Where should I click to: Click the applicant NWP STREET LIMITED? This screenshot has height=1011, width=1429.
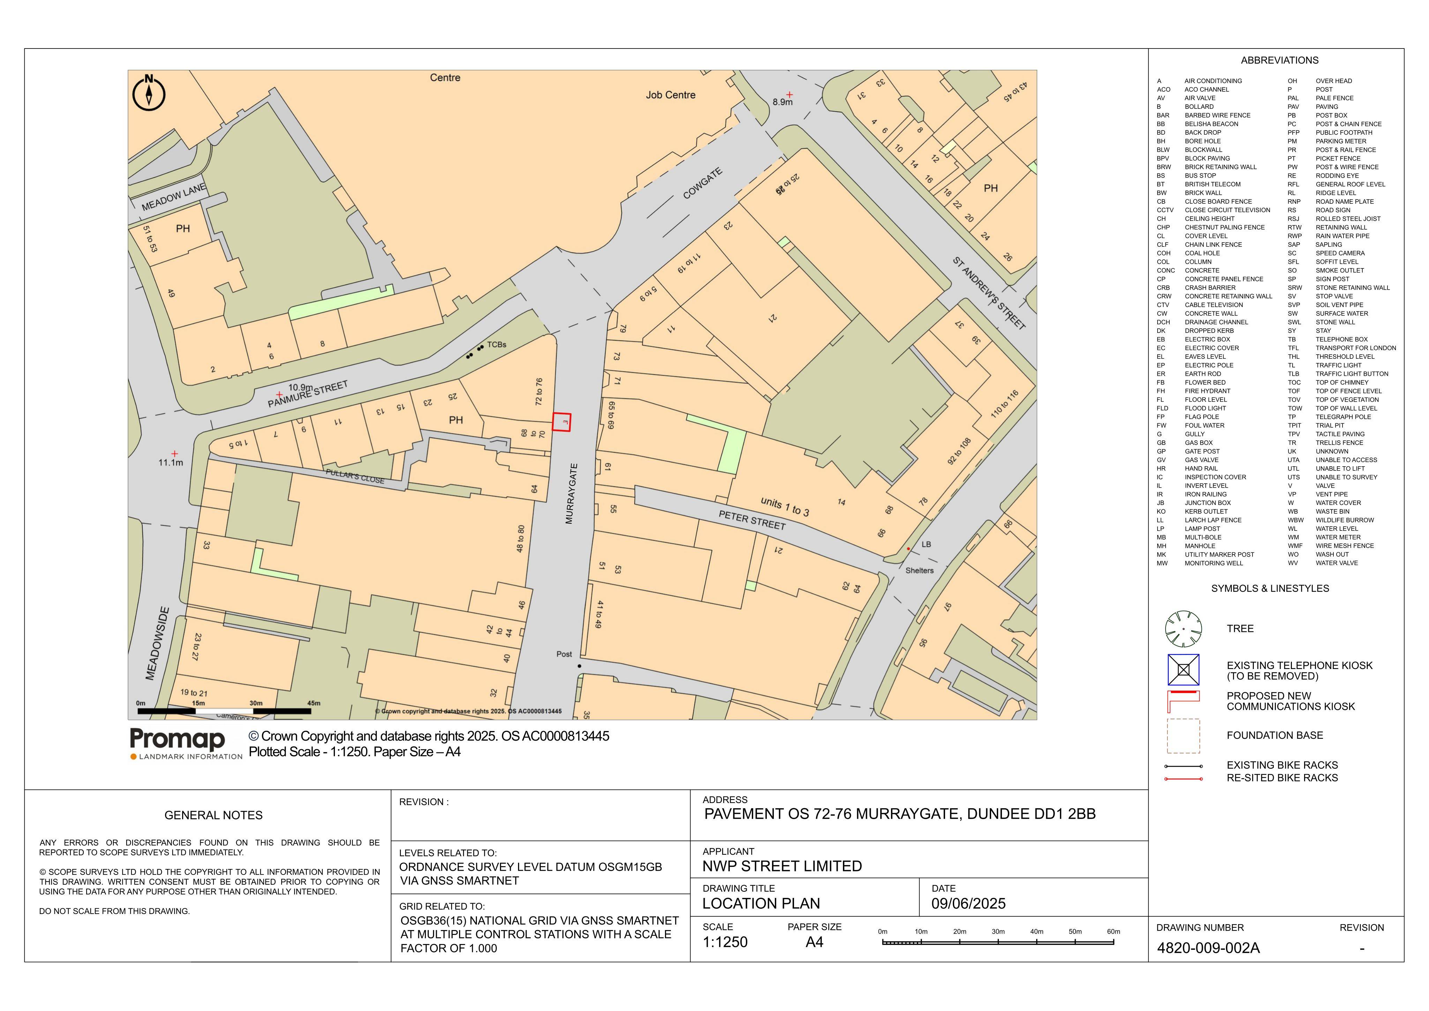[x=782, y=866]
